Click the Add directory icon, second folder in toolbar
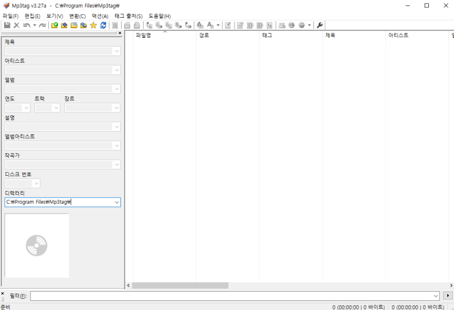Screen dimensions: 454x310 (x=64, y=25)
